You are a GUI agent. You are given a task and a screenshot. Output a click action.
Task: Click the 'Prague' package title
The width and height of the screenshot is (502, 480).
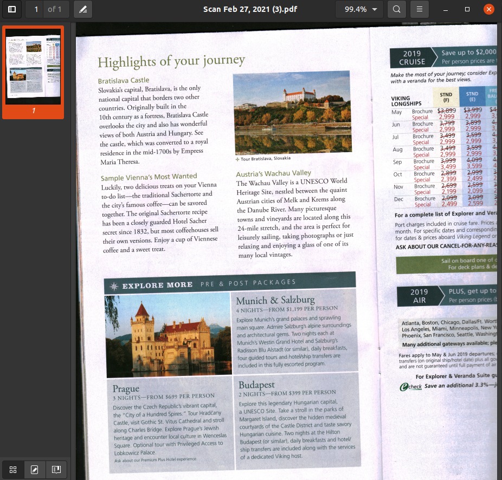pos(126,389)
